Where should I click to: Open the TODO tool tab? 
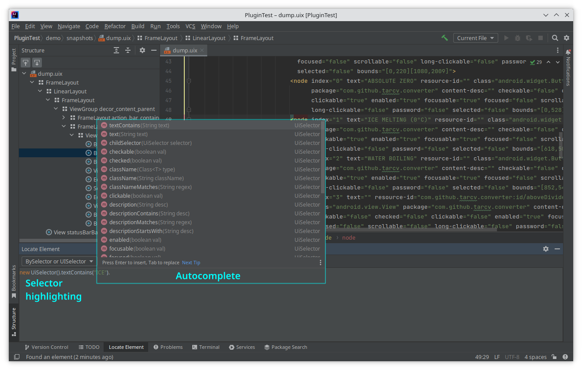[x=89, y=347]
